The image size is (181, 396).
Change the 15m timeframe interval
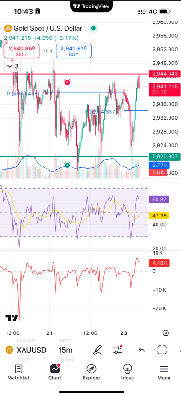(65, 350)
